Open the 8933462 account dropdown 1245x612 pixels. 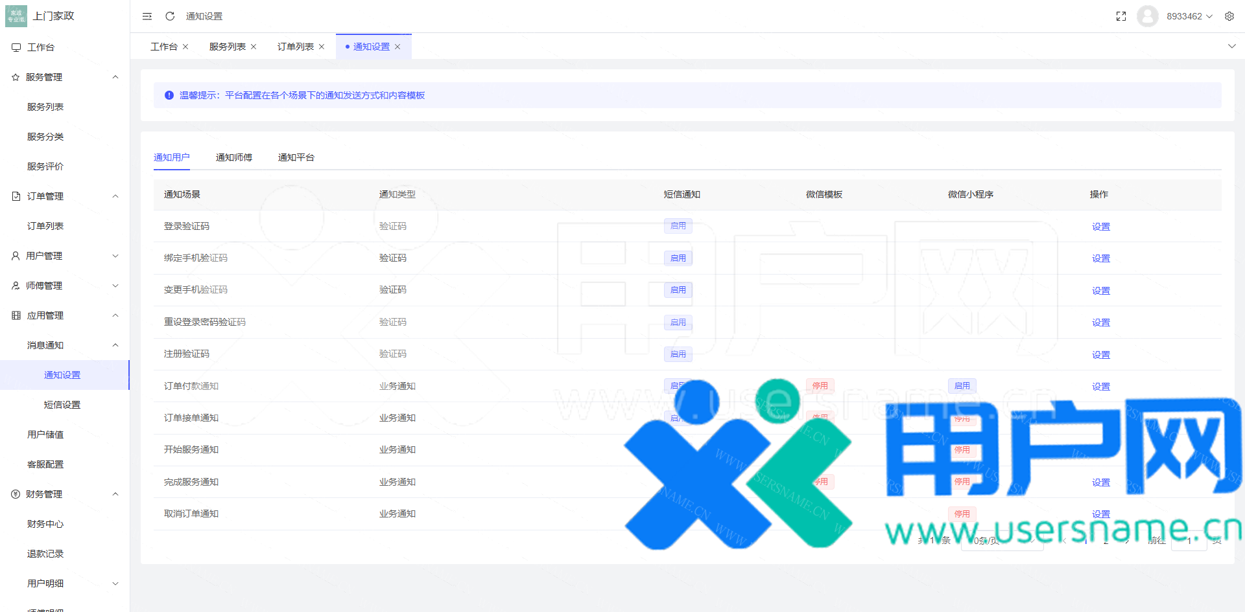pyautogui.click(x=1189, y=16)
